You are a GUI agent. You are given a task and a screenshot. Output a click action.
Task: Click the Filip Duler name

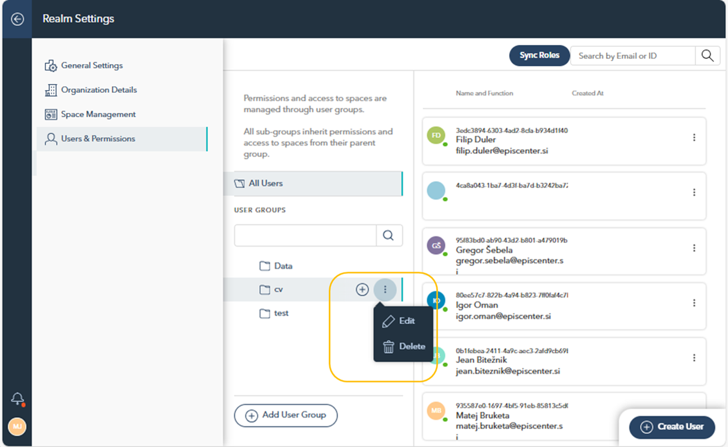[x=476, y=140]
